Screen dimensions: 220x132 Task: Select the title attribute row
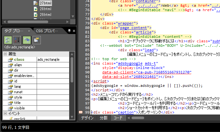pos(36,103)
